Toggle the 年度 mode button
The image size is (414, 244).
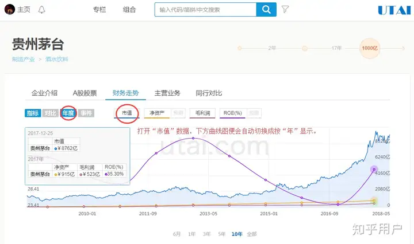pyautogui.click(x=68, y=113)
